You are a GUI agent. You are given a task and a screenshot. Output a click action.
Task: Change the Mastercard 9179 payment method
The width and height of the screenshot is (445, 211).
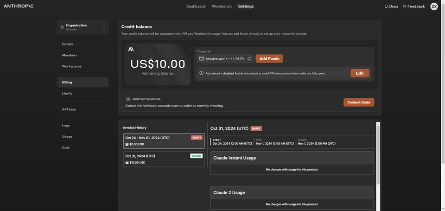[x=225, y=59]
